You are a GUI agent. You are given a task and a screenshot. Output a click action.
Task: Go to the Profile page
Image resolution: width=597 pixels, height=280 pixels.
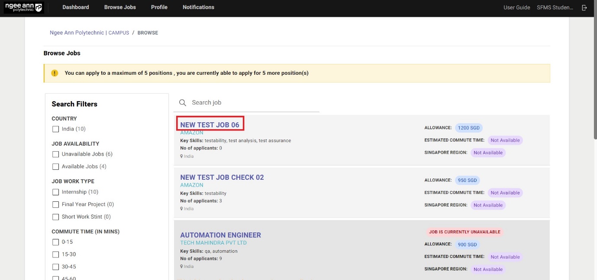click(x=159, y=7)
